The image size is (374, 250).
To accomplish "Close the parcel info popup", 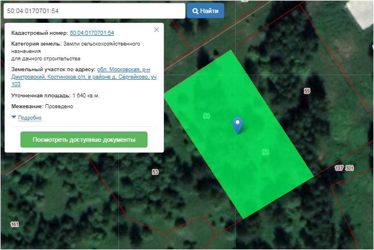I will 157,30.
